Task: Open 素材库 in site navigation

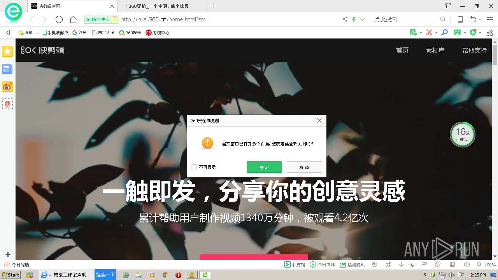Action: point(435,50)
